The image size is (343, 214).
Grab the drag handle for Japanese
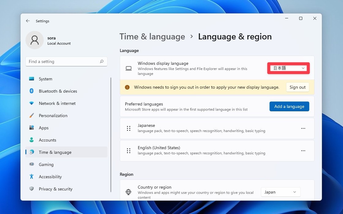tap(129, 128)
